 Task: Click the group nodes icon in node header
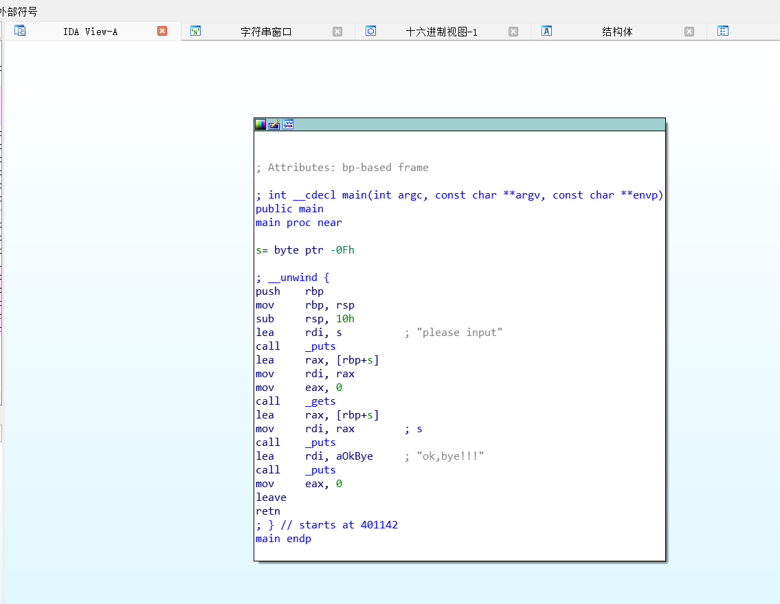288,124
